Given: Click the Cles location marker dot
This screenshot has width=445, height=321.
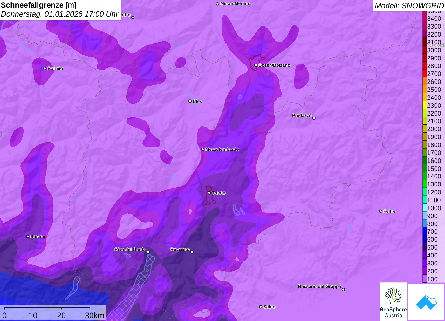Looking at the screenshot, I should (190, 101).
